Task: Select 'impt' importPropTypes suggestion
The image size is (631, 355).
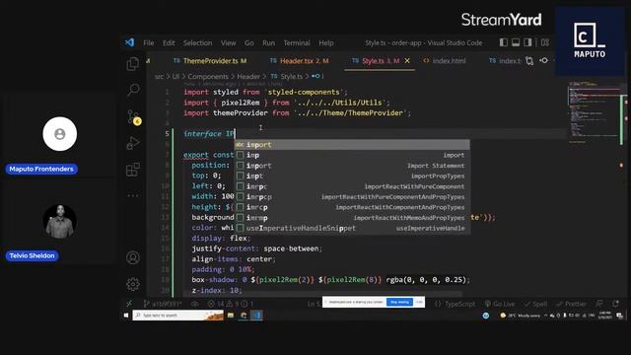Action: click(352, 176)
